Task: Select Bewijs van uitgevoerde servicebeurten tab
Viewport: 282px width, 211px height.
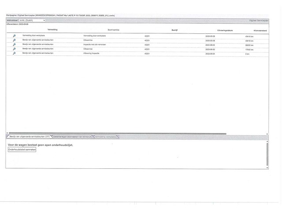Action: click(29, 137)
